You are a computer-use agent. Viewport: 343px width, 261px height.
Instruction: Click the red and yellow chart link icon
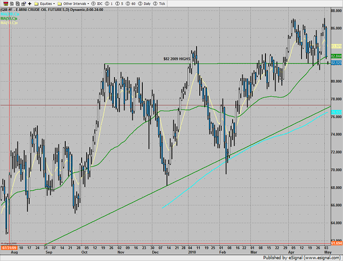(6, 4)
